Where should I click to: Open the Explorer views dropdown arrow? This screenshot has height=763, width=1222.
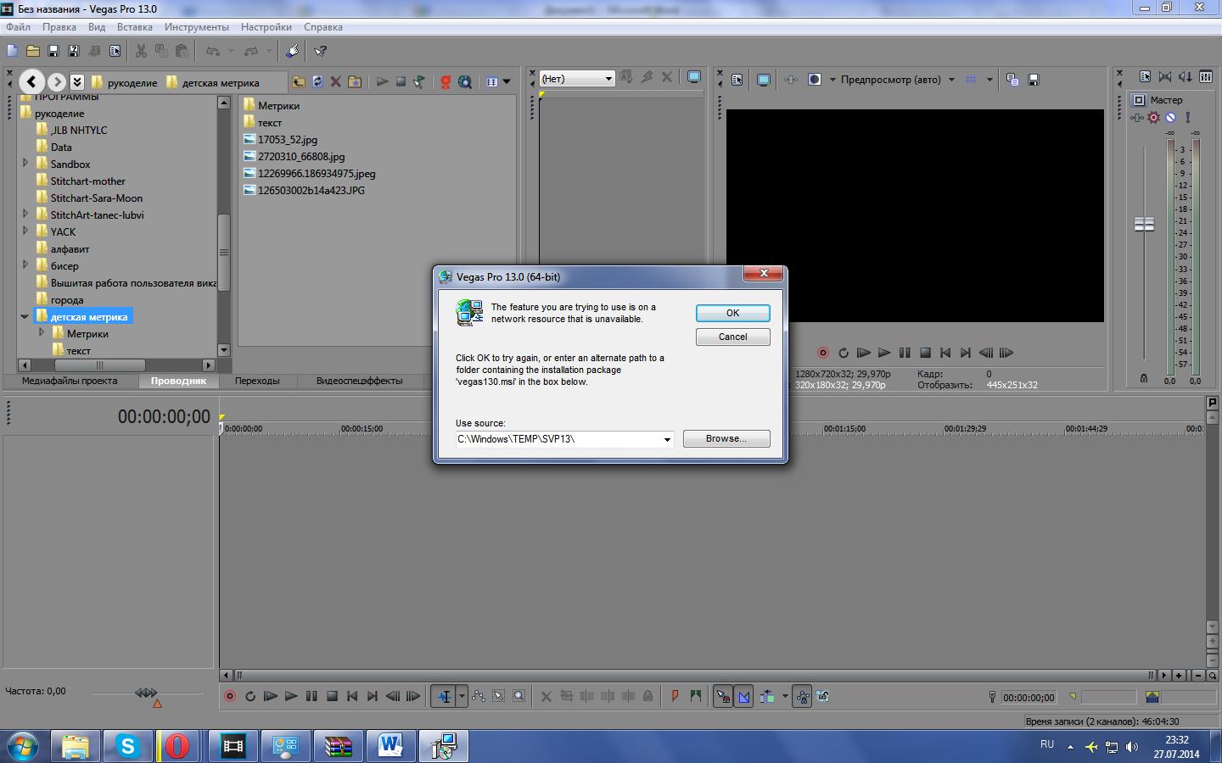click(507, 81)
